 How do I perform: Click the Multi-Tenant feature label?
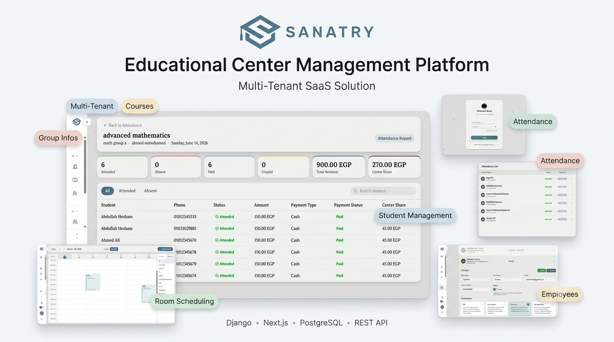(x=92, y=106)
